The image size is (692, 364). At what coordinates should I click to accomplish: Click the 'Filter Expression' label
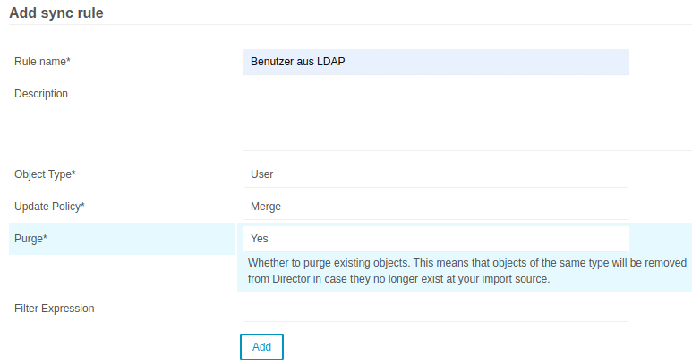[x=55, y=309]
